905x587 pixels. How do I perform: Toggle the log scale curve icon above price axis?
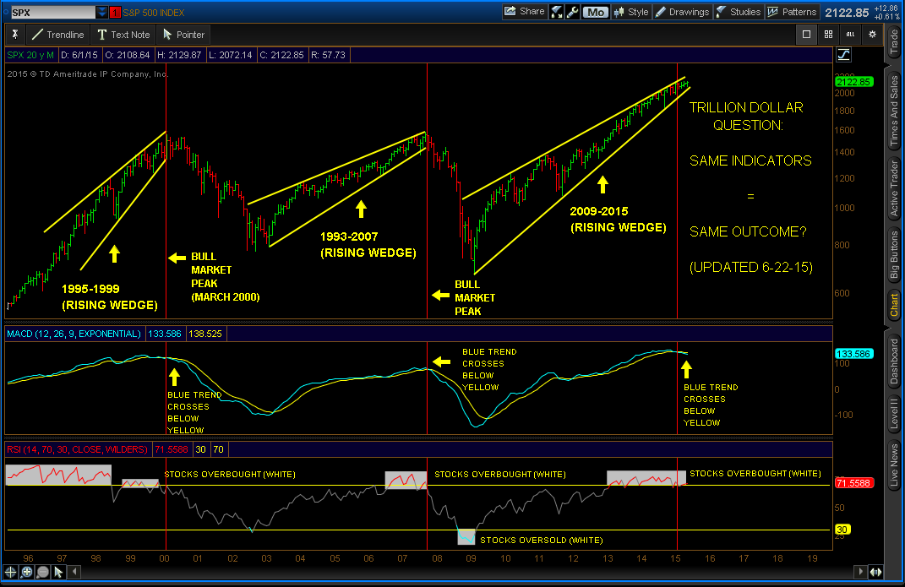click(843, 55)
